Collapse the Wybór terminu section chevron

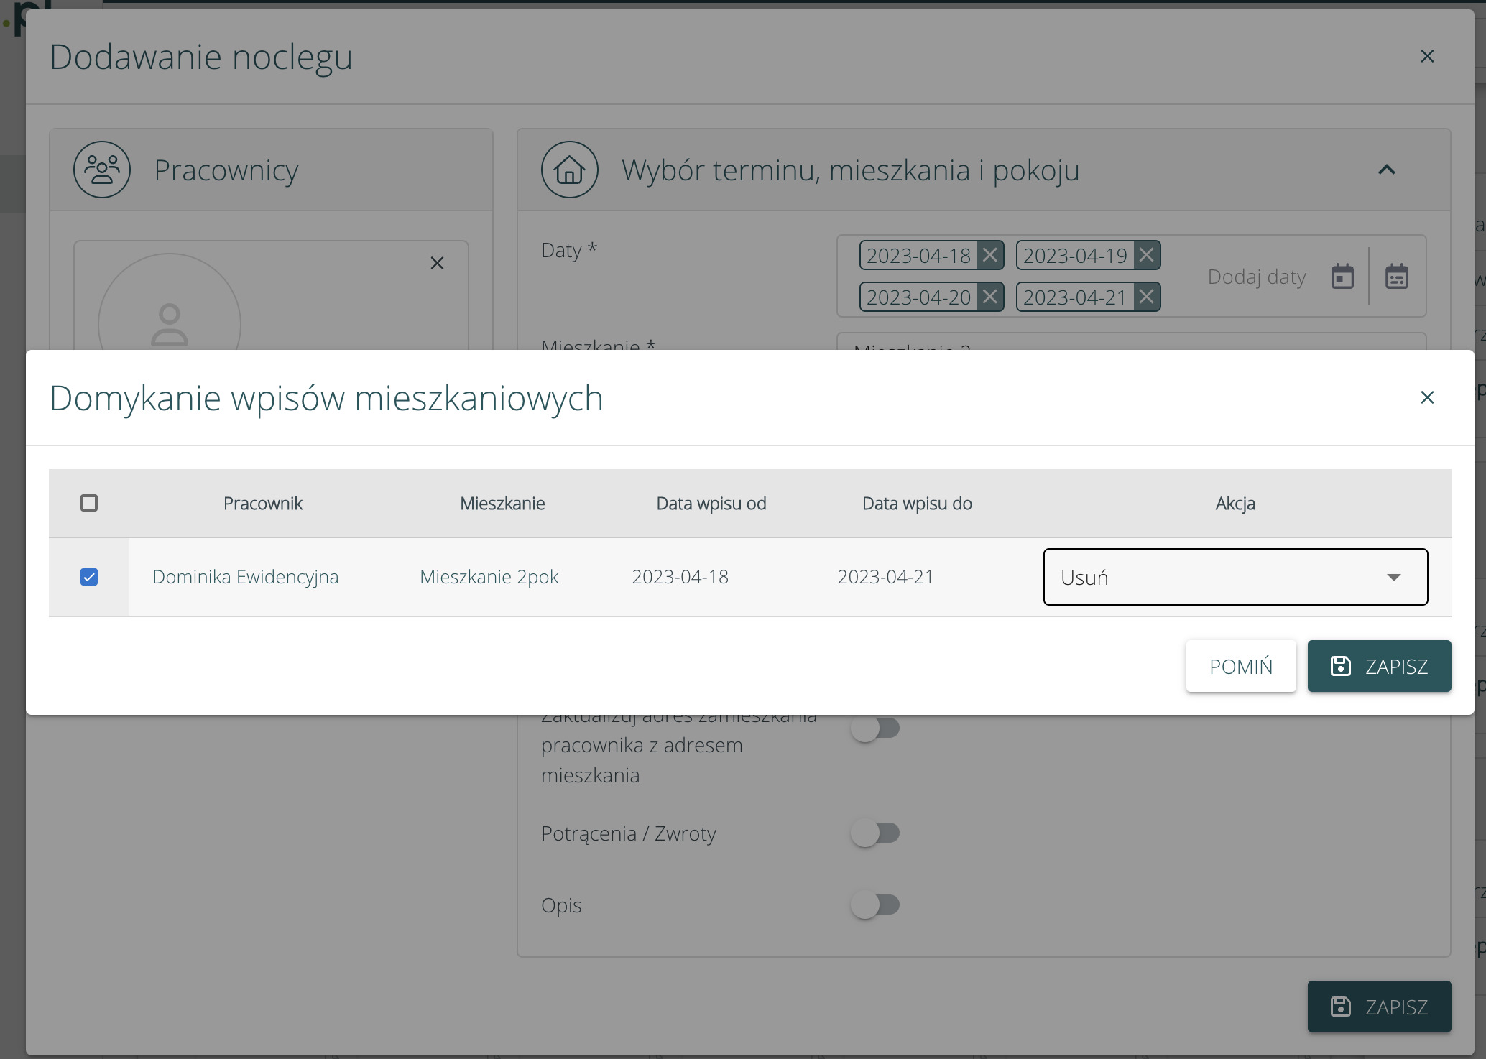[x=1386, y=170]
